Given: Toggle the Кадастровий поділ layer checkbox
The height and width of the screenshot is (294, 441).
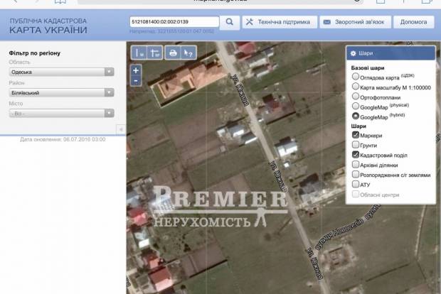Looking at the screenshot, I should (356, 154).
